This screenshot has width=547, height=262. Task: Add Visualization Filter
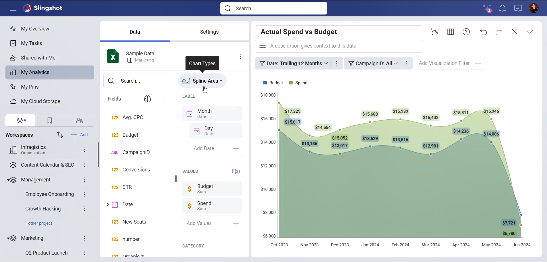(449, 63)
